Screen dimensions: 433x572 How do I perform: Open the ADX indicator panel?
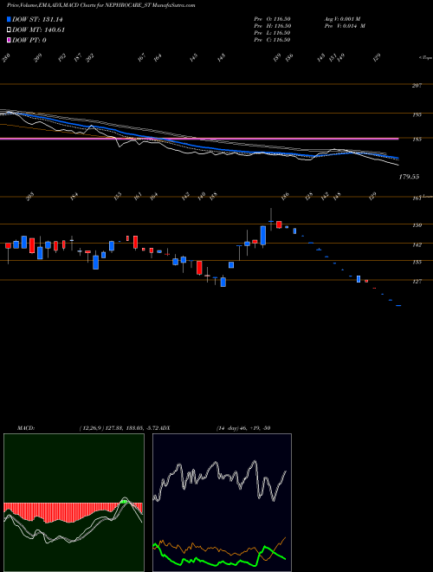tap(222, 503)
